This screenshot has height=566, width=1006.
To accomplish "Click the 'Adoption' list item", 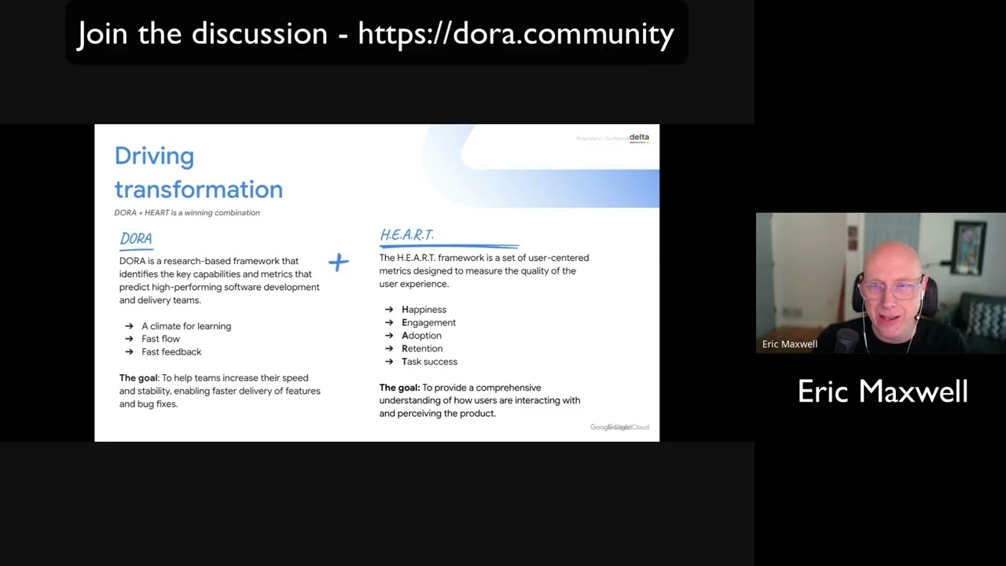I will tap(421, 336).
